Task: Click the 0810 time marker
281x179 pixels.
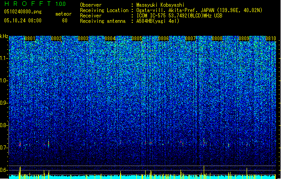Action: click(x=271, y=38)
